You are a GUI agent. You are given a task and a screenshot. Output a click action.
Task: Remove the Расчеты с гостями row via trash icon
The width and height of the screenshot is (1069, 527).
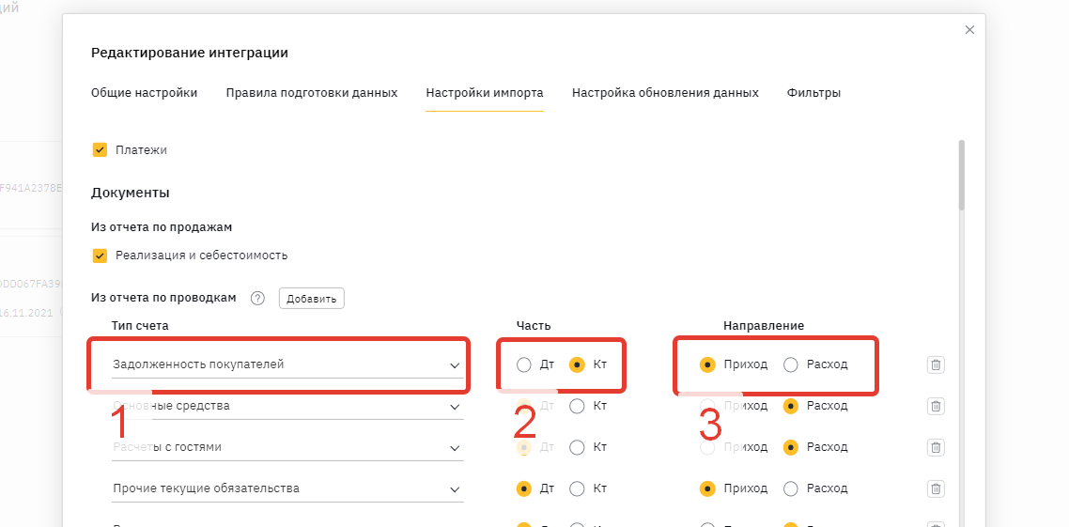[x=936, y=447]
